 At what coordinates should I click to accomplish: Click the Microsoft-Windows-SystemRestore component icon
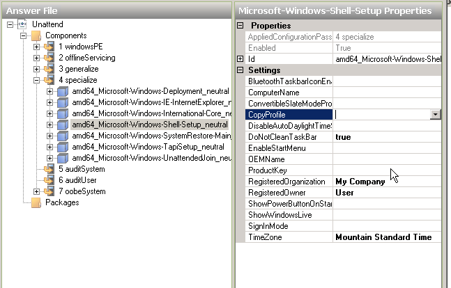click(x=63, y=136)
